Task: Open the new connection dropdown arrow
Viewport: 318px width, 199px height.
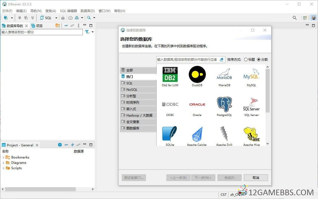Action: point(12,18)
